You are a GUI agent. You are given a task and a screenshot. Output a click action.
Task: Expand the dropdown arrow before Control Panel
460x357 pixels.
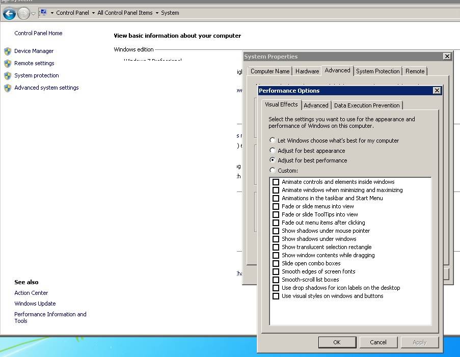coord(52,13)
